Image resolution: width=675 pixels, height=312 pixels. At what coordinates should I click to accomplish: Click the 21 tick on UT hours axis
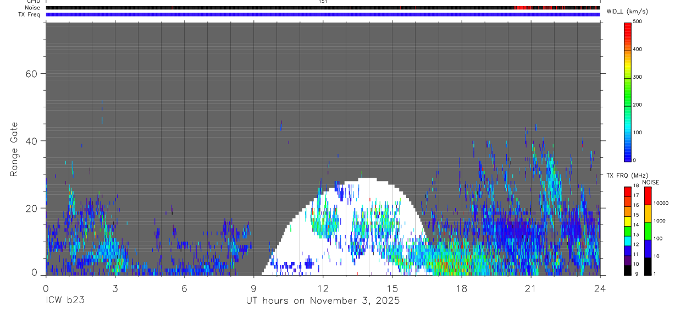pyautogui.click(x=530, y=288)
